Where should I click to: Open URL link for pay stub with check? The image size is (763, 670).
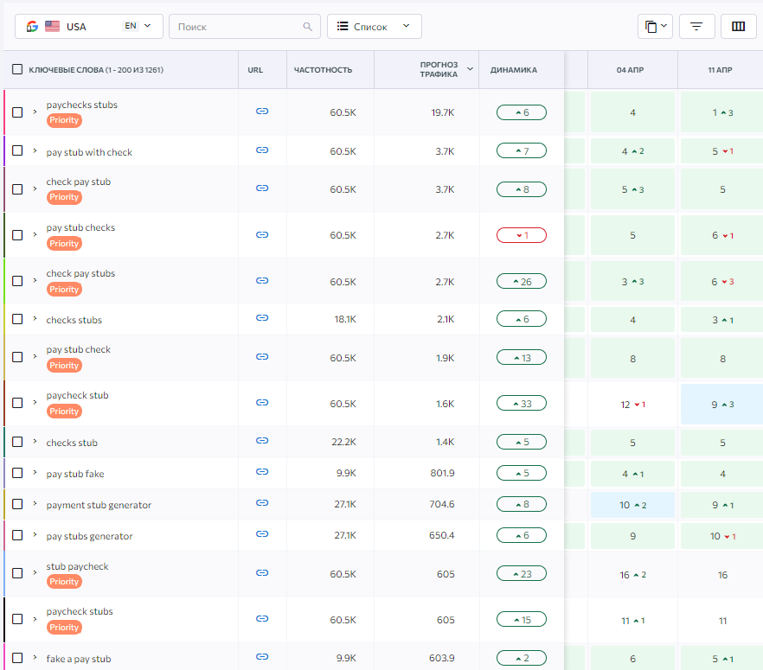pyautogui.click(x=262, y=150)
